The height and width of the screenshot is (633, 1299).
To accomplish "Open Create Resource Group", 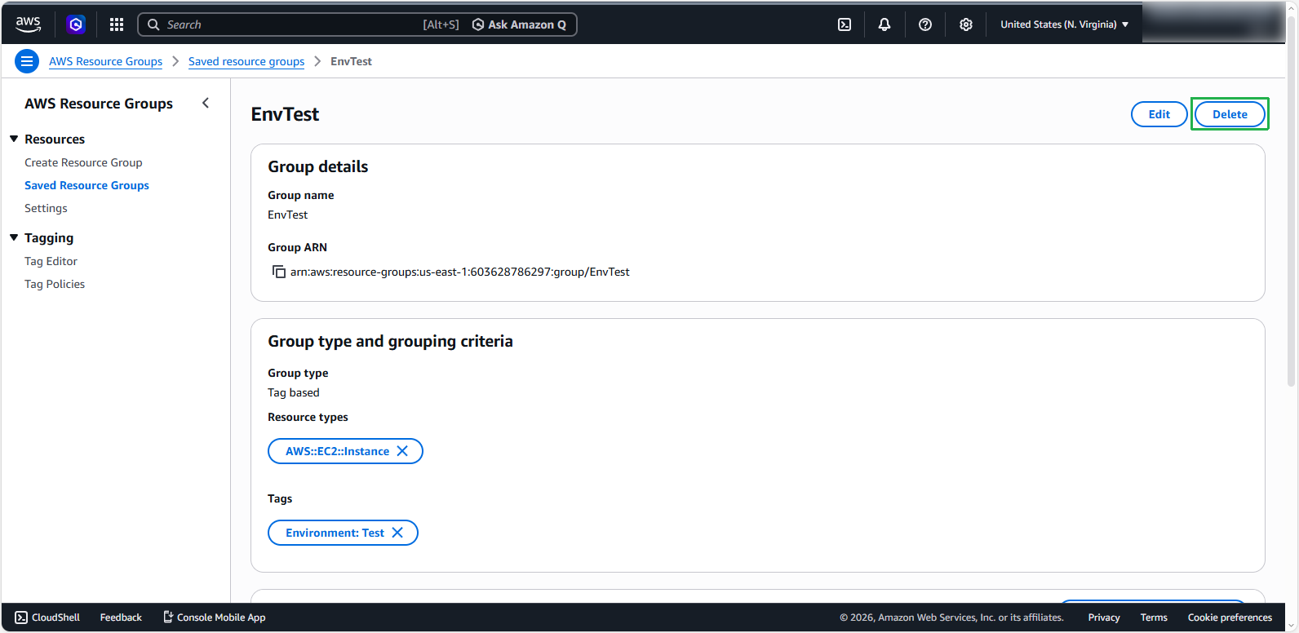I will (x=83, y=162).
